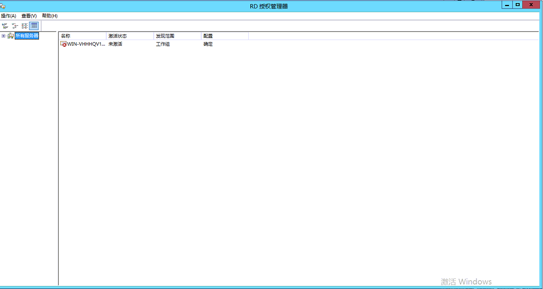Switch to large icons view in toolbar
This screenshot has height=289, width=543.
coord(5,26)
